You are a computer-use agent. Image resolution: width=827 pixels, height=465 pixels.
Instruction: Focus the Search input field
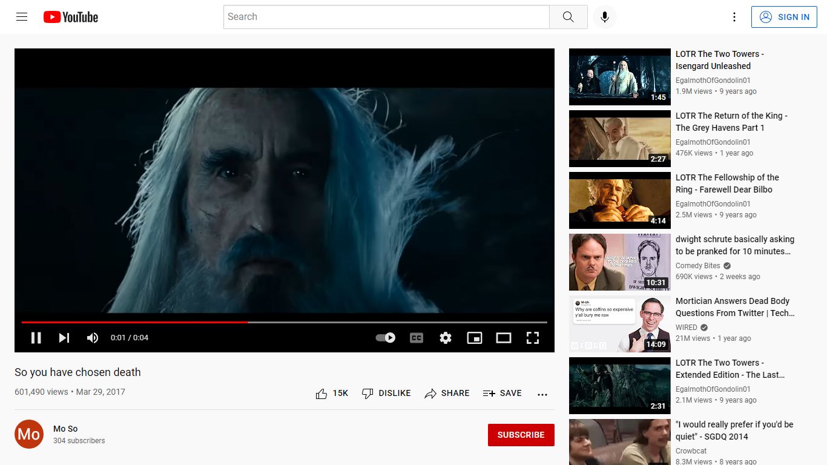coord(386,17)
